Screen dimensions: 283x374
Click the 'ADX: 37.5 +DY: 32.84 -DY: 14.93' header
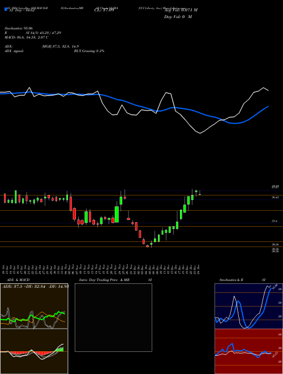click(35, 287)
